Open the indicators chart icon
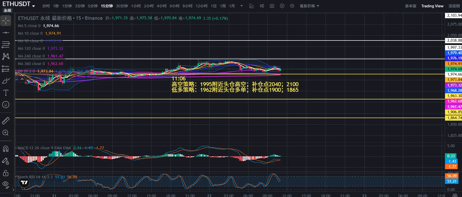 (251, 6)
